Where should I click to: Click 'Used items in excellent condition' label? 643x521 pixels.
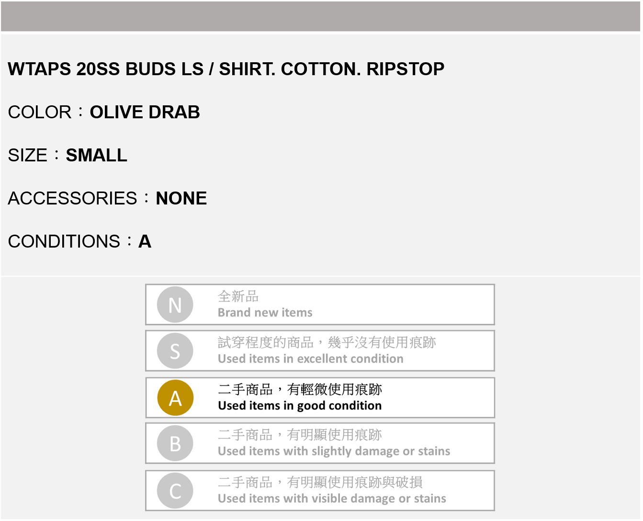(x=310, y=359)
